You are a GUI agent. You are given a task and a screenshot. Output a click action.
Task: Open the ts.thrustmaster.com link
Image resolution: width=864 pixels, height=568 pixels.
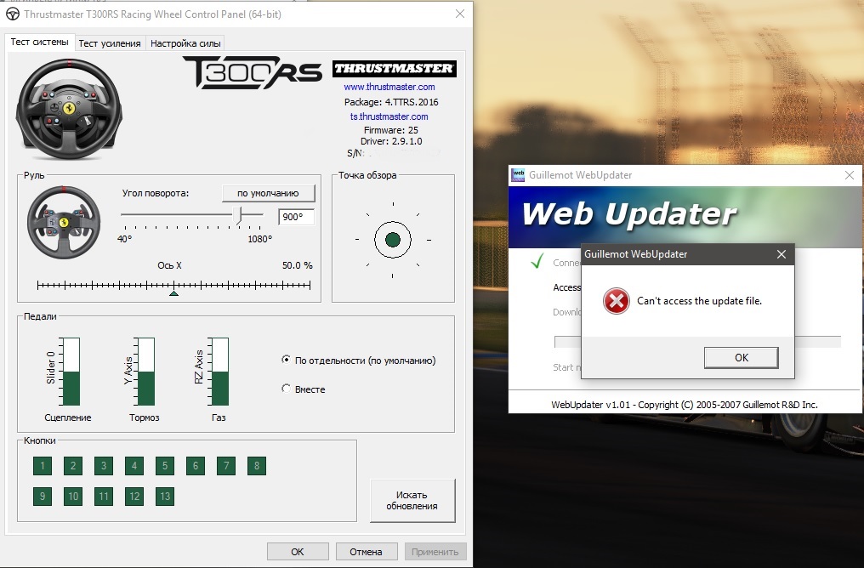coord(389,116)
